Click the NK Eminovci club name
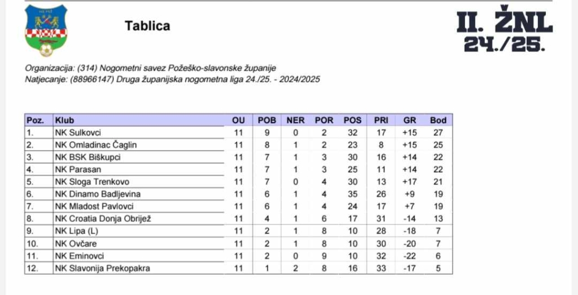The height and width of the screenshot is (295, 578). 80,256
